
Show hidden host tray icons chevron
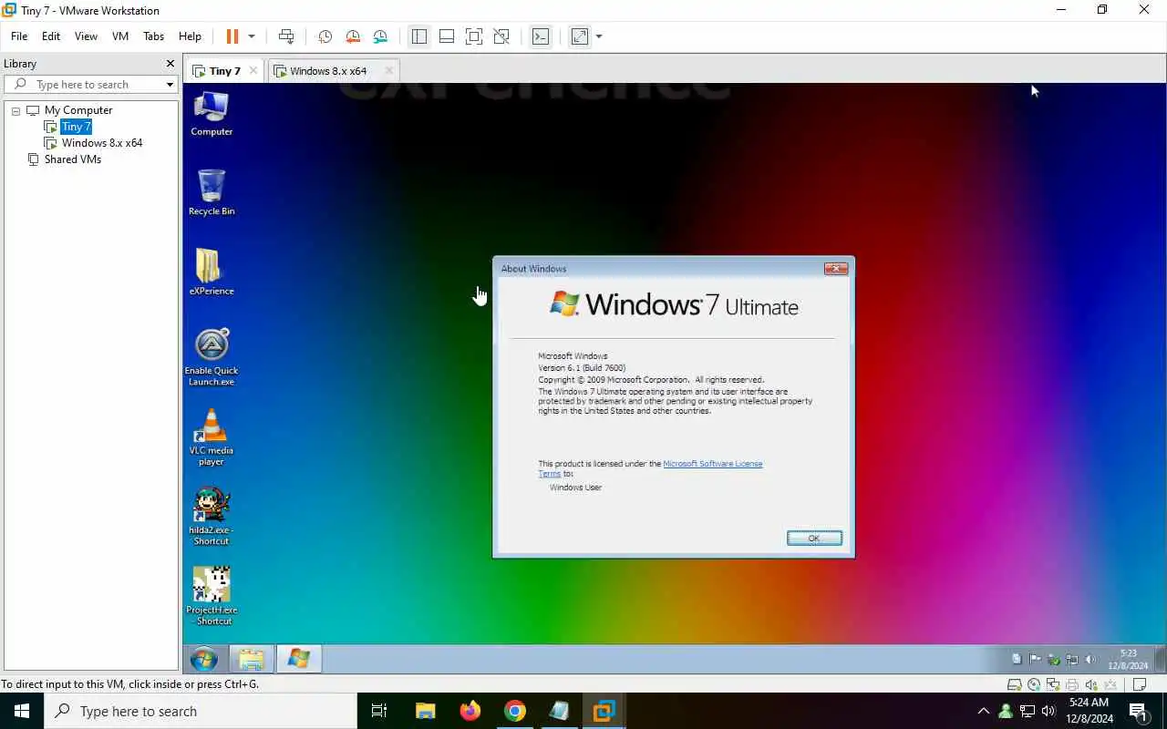click(x=983, y=711)
